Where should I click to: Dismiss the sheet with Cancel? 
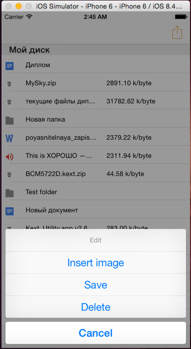95,333
